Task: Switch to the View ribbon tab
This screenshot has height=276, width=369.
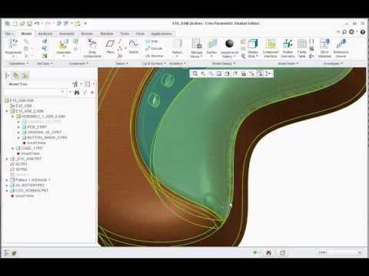Action: [140, 34]
